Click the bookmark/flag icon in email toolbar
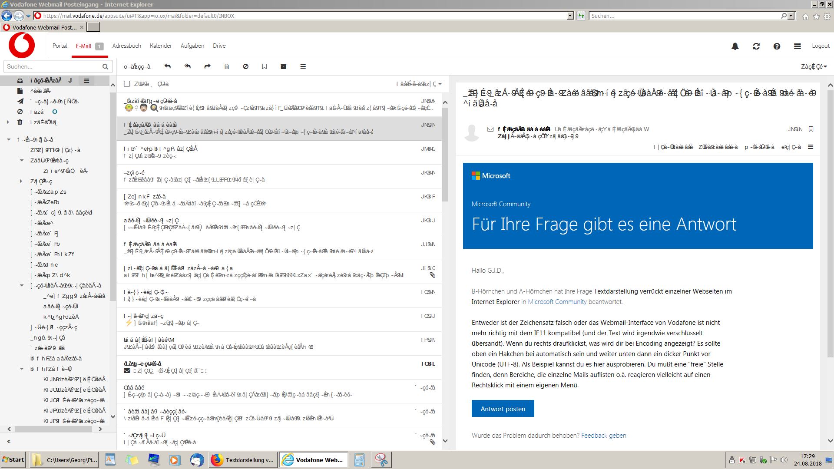This screenshot has height=469, width=834. pyautogui.click(x=264, y=66)
